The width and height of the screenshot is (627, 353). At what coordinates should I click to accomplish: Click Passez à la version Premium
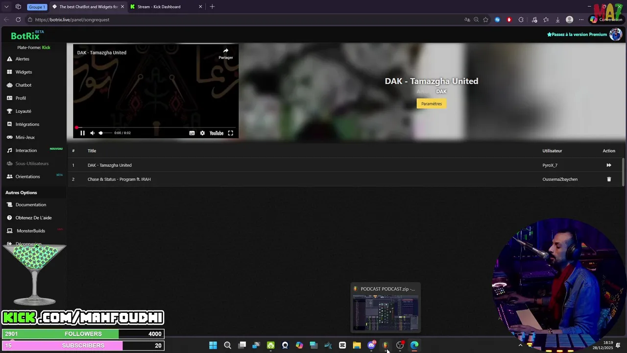[577, 34]
